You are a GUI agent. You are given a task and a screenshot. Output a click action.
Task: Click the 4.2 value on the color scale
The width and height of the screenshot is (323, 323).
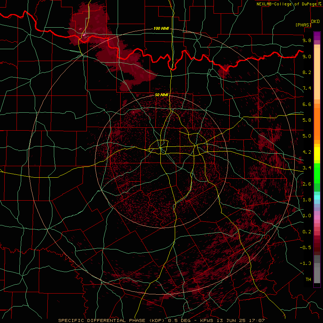[307, 152]
